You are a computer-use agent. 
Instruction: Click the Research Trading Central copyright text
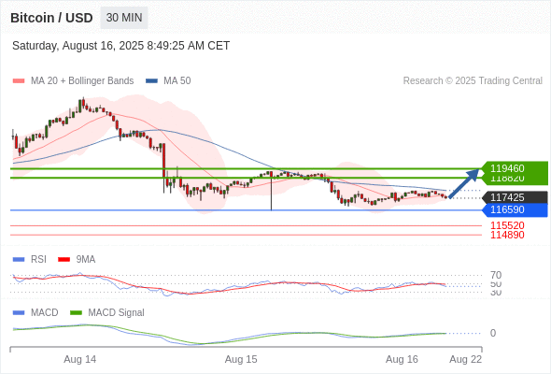pos(473,81)
